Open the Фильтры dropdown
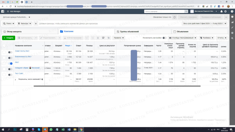 tap(24, 23)
